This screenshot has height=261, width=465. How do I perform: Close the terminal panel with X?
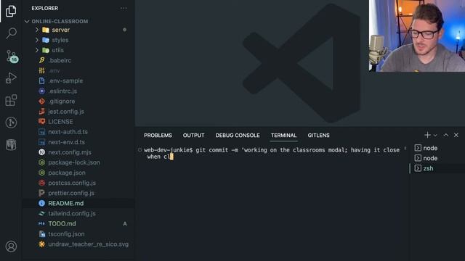tap(456, 136)
